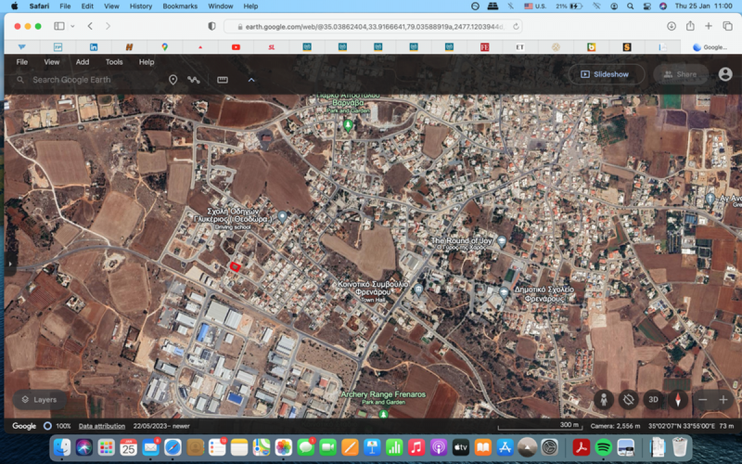742x464 pixels.
Task: Click the zoom out minus button
Action: 702,400
